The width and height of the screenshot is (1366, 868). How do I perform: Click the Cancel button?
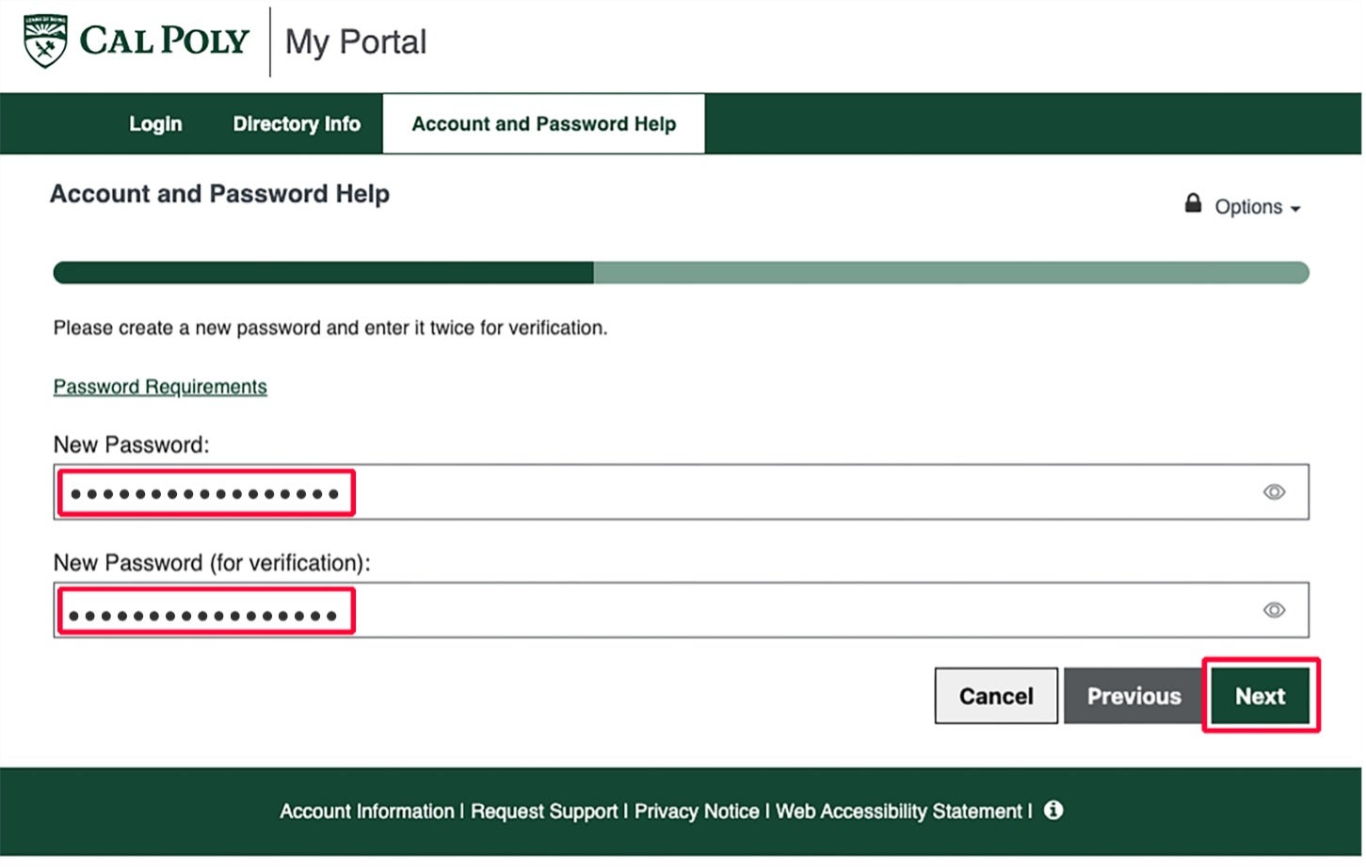(998, 698)
